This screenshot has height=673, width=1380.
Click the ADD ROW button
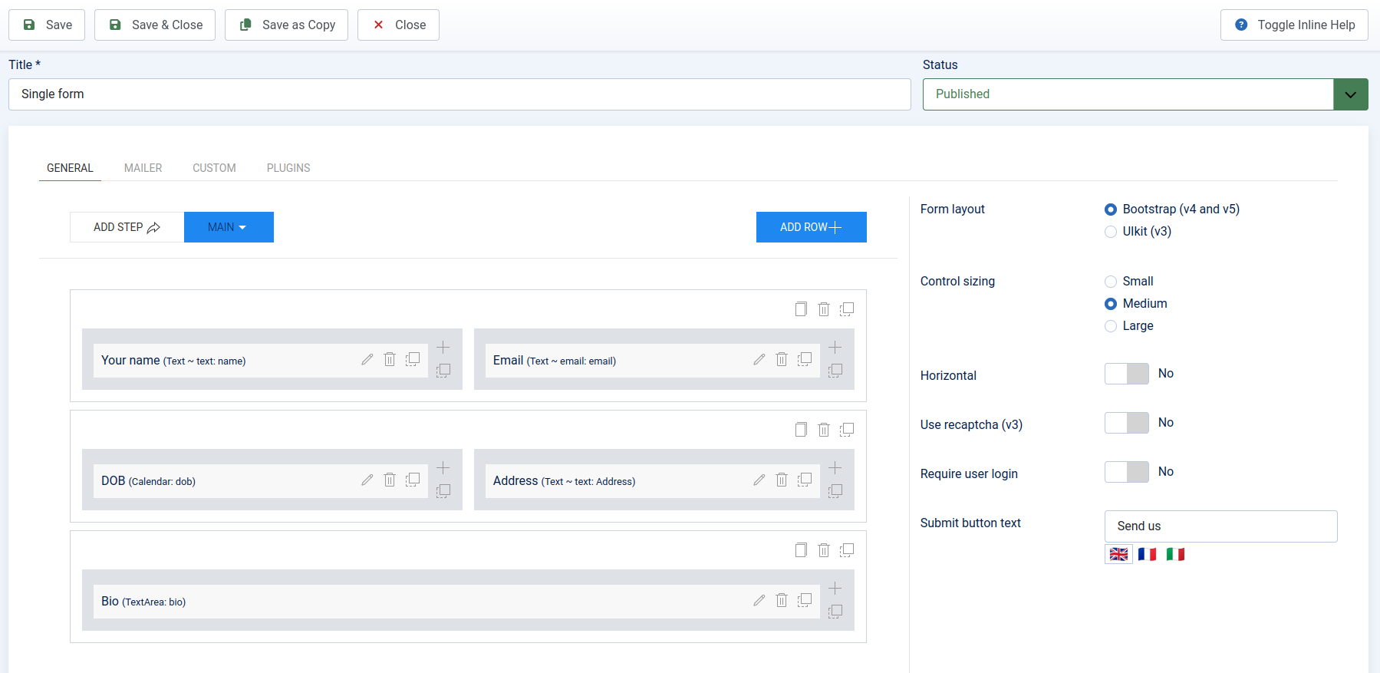pos(812,227)
